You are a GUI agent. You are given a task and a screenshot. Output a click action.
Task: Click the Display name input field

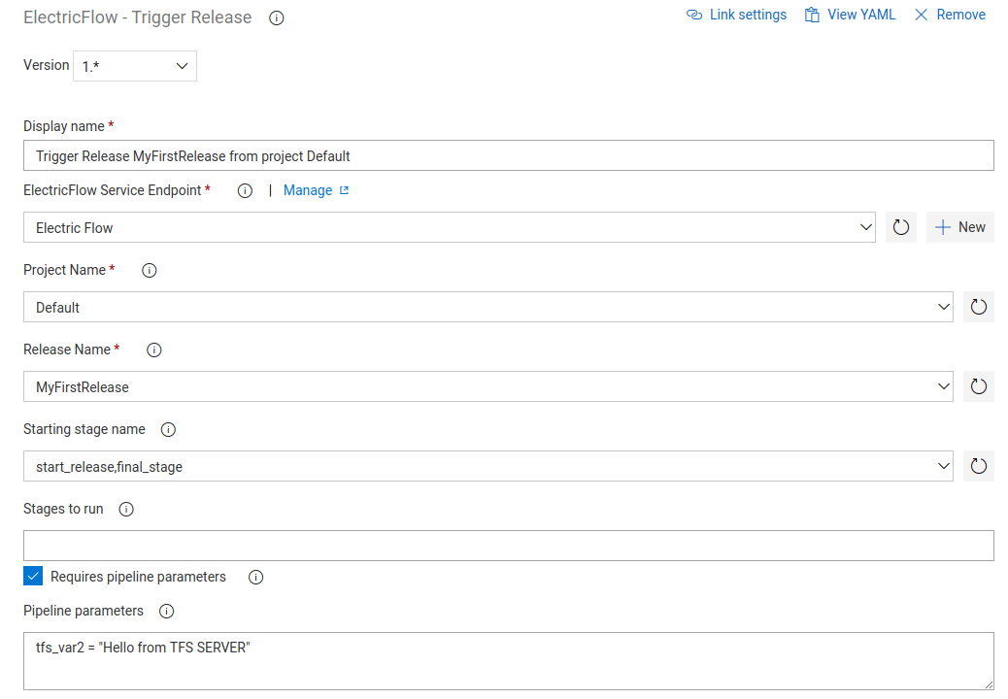coord(509,156)
